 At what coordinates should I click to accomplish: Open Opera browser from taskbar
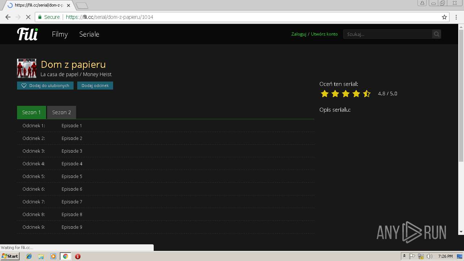(78, 256)
